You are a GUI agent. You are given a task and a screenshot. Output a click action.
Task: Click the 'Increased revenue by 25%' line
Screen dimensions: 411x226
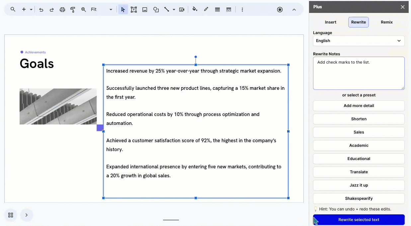[194, 71]
